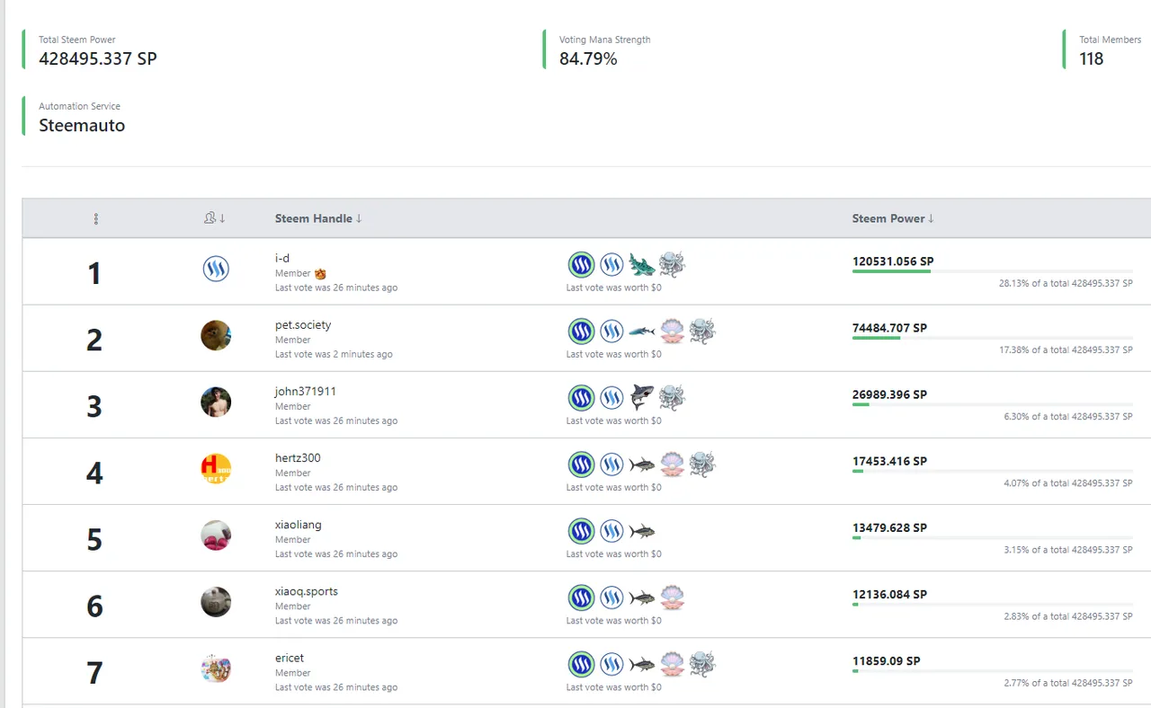Click the clam shell badge in hertz300's row
1151x708 pixels.
coord(672,465)
